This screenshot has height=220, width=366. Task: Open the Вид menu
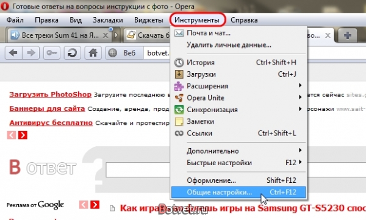[76, 20]
